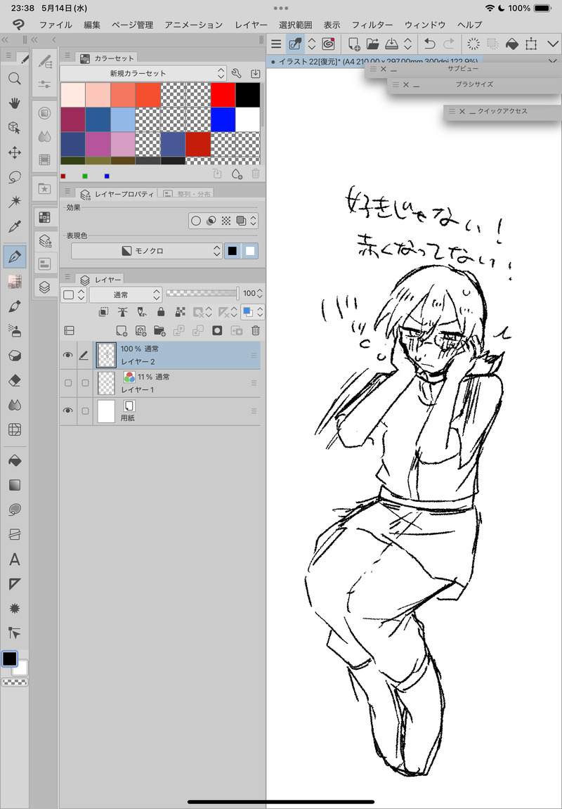Select the Hand move-view tool

15,103
